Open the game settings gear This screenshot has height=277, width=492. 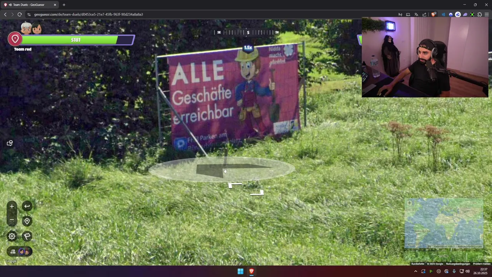[x=12, y=236]
